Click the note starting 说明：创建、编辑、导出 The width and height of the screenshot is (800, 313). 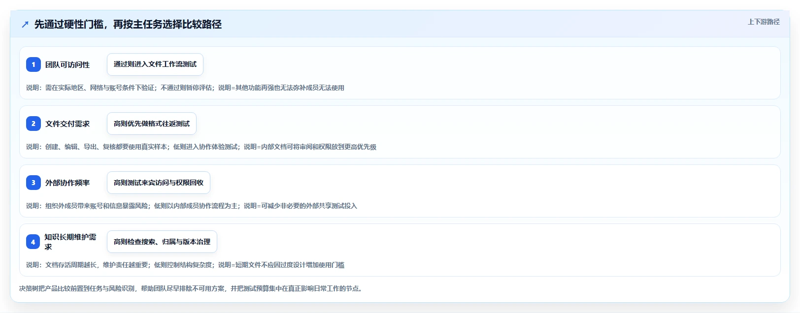[201, 147]
